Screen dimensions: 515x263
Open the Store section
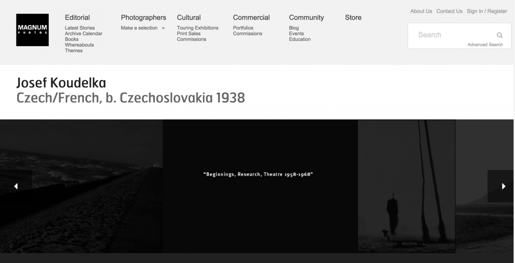click(x=353, y=18)
